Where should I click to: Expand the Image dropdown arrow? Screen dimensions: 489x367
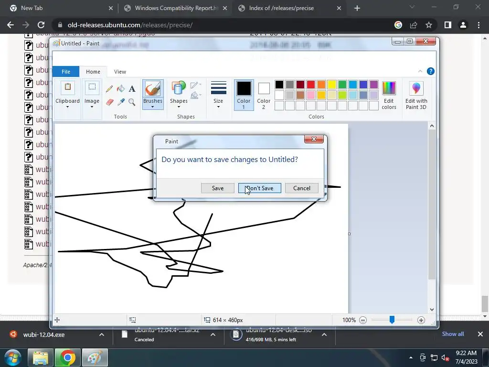point(92,107)
